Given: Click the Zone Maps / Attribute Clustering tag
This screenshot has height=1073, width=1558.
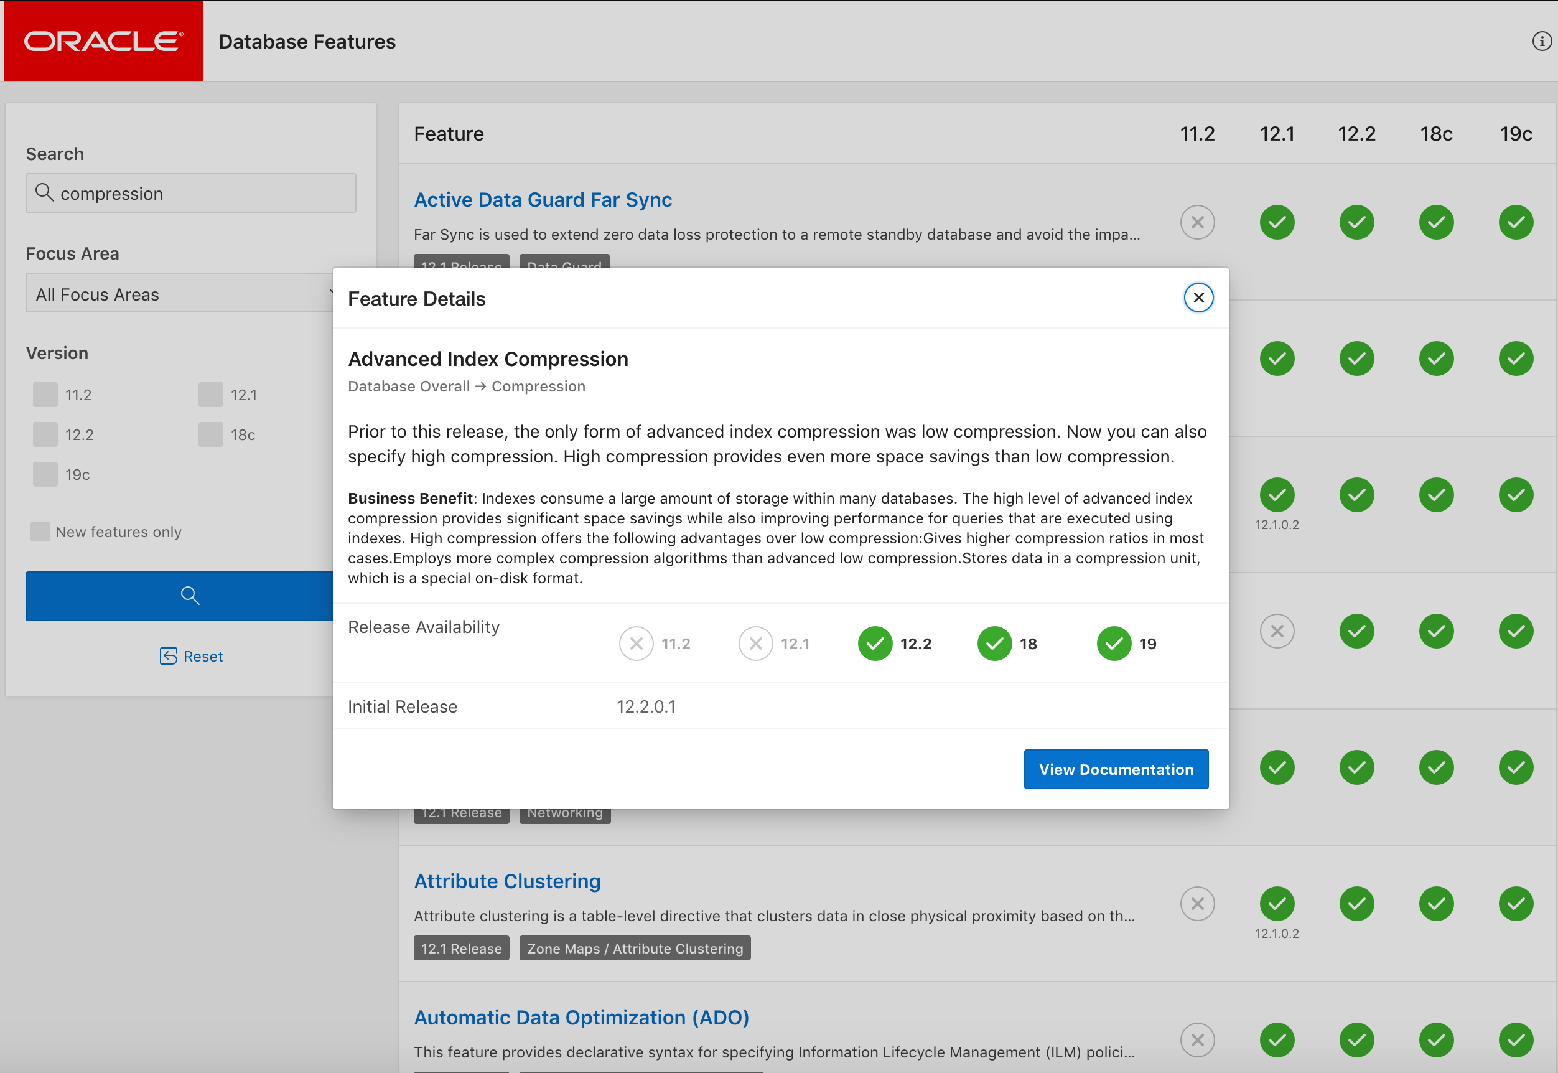Looking at the screenshot, I should pyautogui.click(x=635, y=948).
